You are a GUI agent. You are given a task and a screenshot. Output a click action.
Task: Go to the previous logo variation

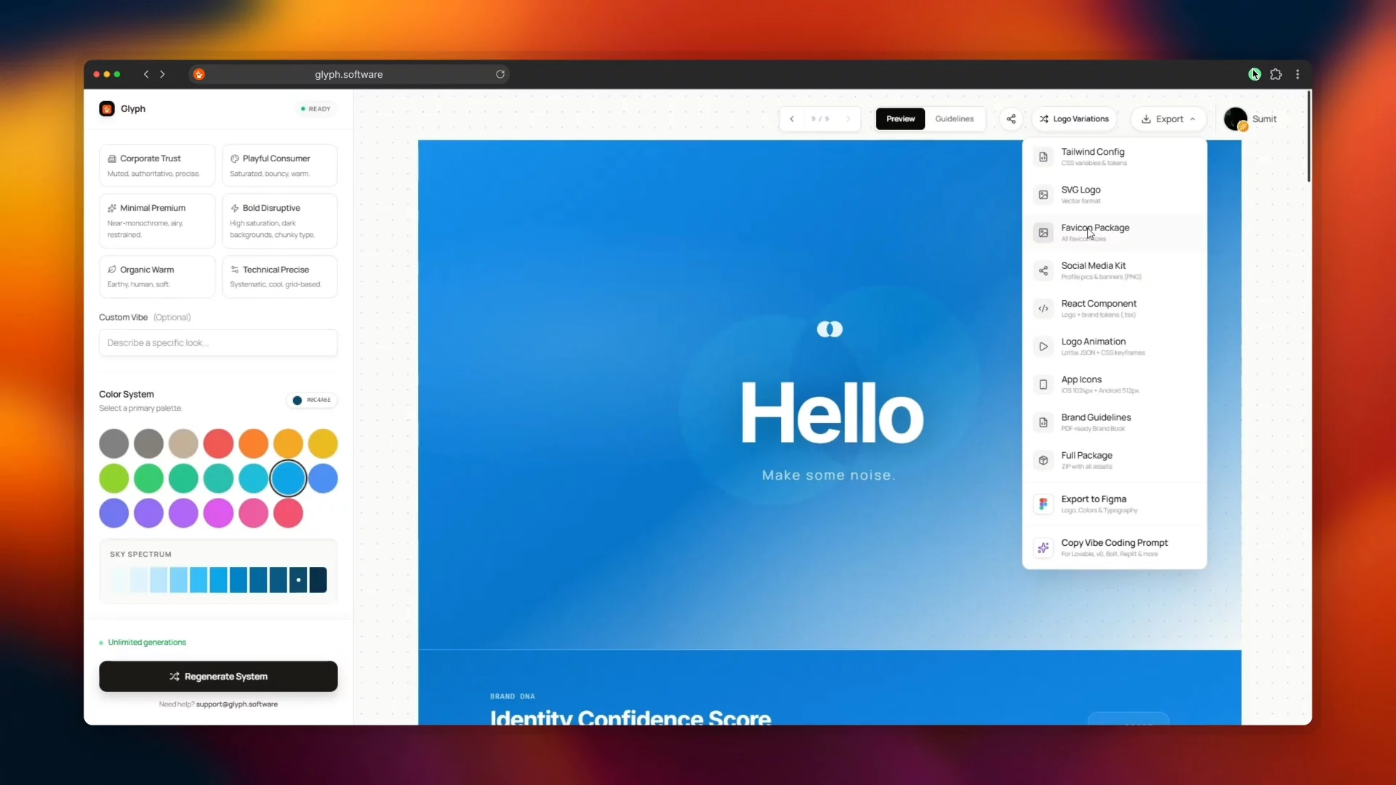[x=792, y=119]
